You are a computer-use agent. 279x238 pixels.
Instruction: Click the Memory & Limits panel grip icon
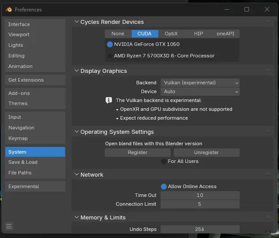click(x=268, y=217)
